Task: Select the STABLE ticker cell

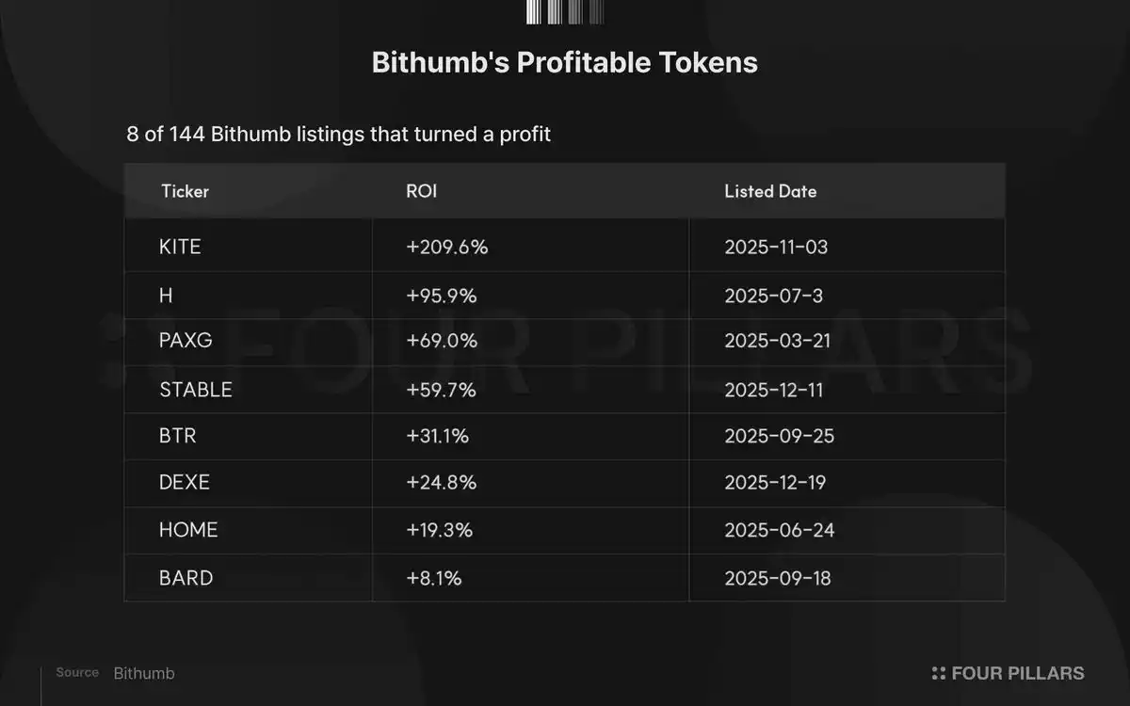Action: 195,389
